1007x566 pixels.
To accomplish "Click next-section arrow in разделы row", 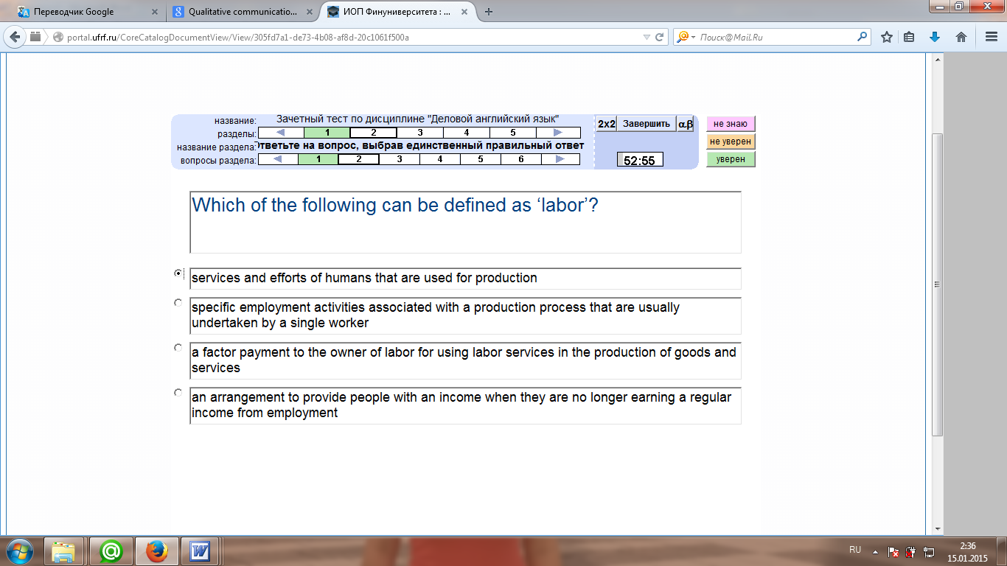I will tap(558, 133).
